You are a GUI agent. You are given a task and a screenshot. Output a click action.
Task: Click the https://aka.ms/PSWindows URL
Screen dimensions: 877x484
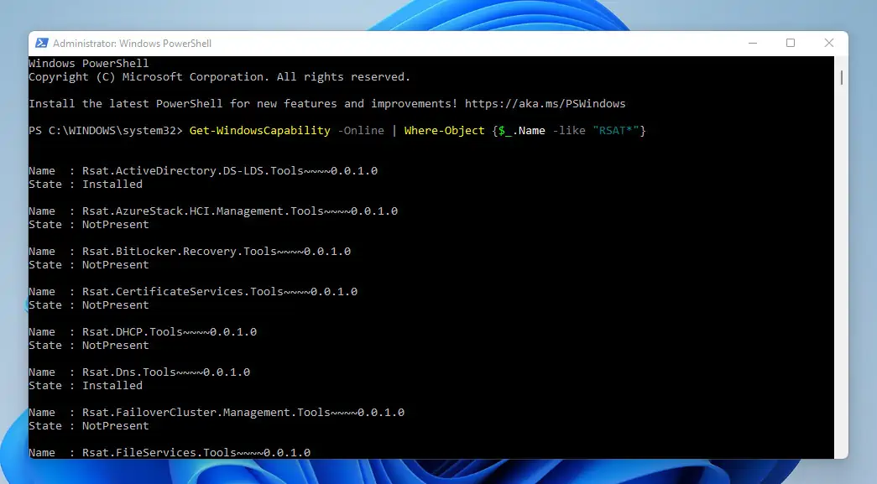[545, 103]
